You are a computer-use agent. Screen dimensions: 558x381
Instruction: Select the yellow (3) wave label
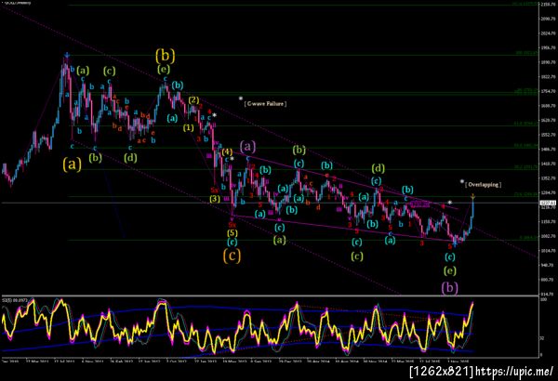click(x=215, y=199)
